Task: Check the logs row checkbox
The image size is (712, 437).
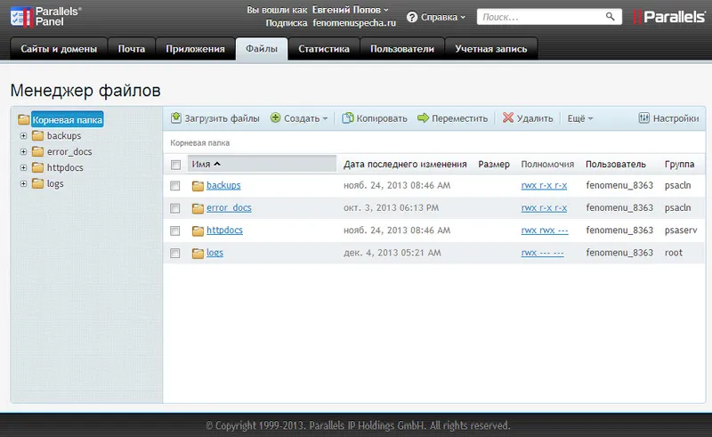Action: pos(174,253)
